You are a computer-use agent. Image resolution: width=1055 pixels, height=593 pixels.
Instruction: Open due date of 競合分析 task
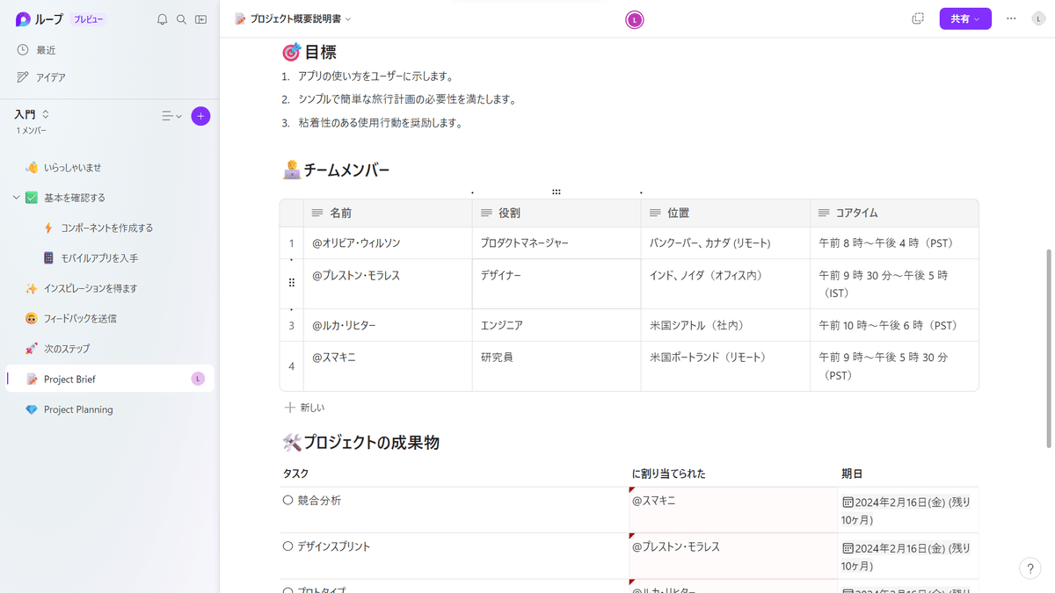coord(906,510)
